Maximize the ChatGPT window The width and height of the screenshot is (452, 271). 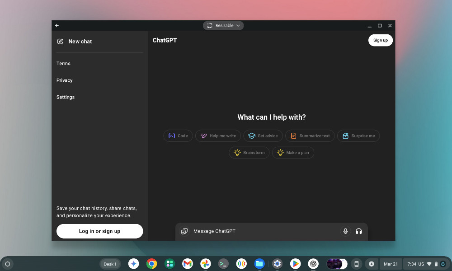tap(380, 26)
